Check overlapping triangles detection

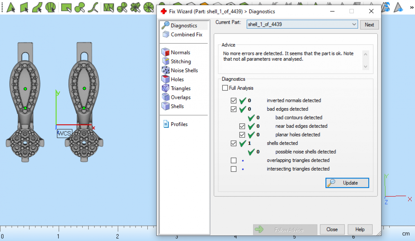click(x=234, y=161)
